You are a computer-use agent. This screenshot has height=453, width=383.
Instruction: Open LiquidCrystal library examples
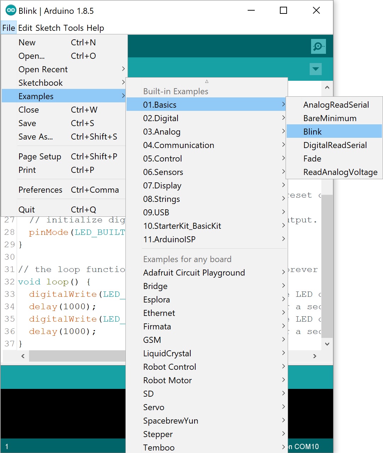(x=207, y=353)
